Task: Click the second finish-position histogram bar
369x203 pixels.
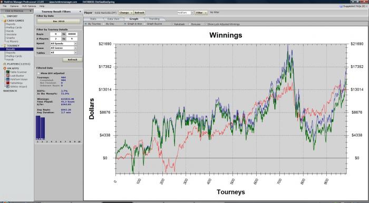Action: [43, 129]
